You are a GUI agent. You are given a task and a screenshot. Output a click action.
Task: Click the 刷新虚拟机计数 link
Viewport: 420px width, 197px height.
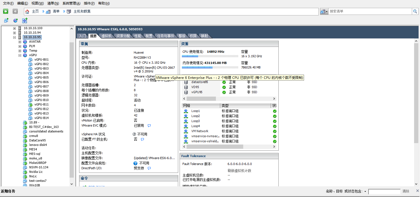pyautogui.click(x=239, y=171)
